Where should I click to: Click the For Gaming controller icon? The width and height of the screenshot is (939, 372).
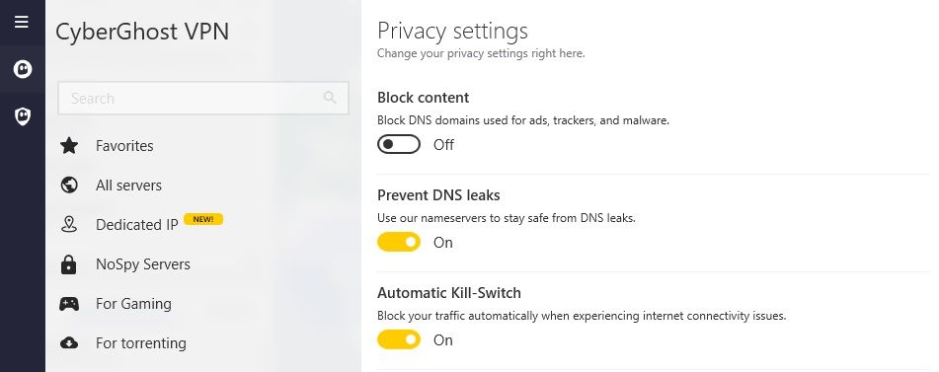click(69, 304)
